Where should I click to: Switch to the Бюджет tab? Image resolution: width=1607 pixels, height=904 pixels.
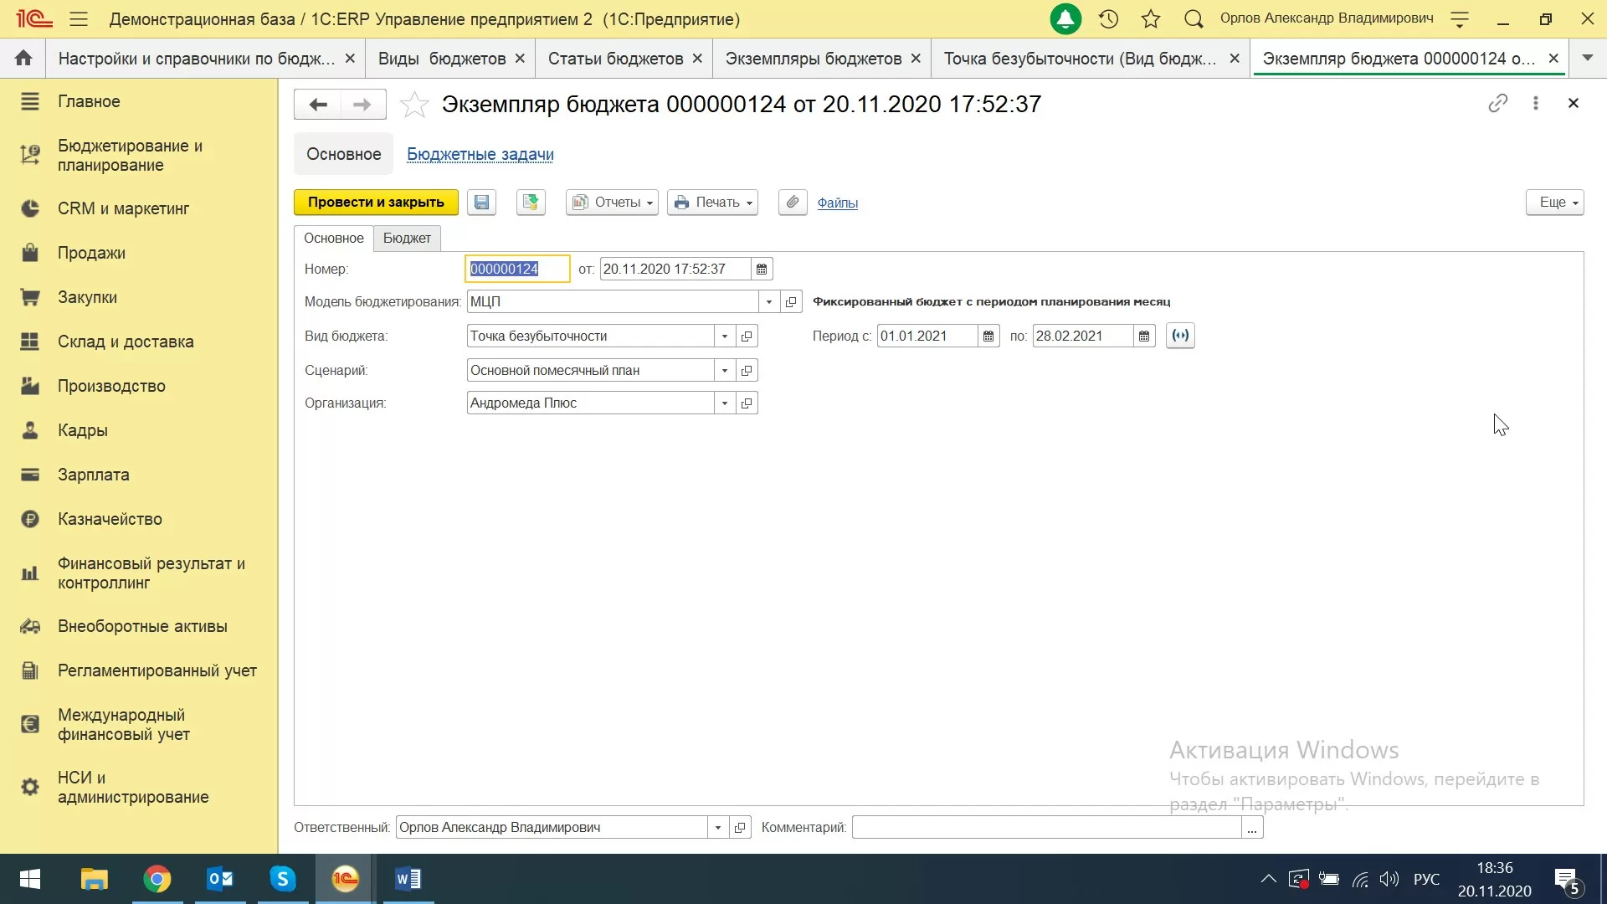pyautogui.click(x=407, y=238)
